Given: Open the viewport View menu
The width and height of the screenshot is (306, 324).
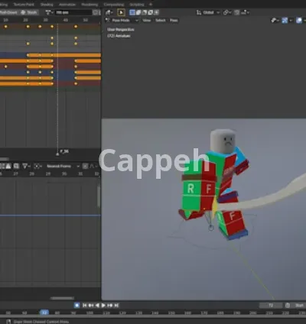Looking at the screenshot, I should [x=146, y=20].
